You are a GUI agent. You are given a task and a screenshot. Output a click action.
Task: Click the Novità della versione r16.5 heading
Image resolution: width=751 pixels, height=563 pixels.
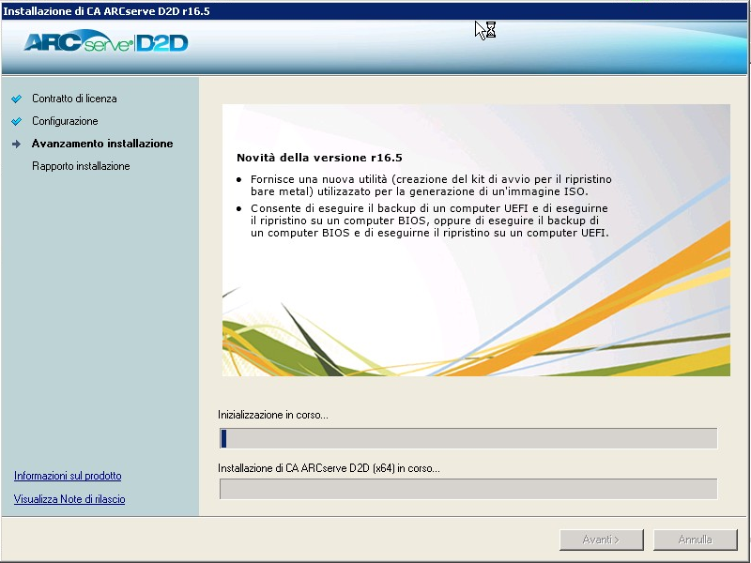tap(319, 158)
